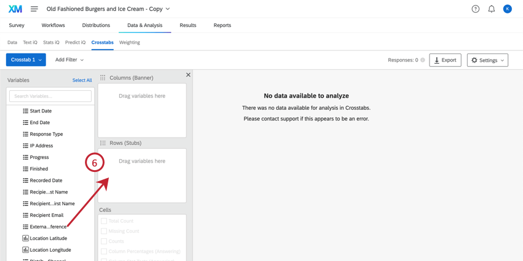Open the notifications bell
This screenshot has height=261, width=523.
[492, 9]
